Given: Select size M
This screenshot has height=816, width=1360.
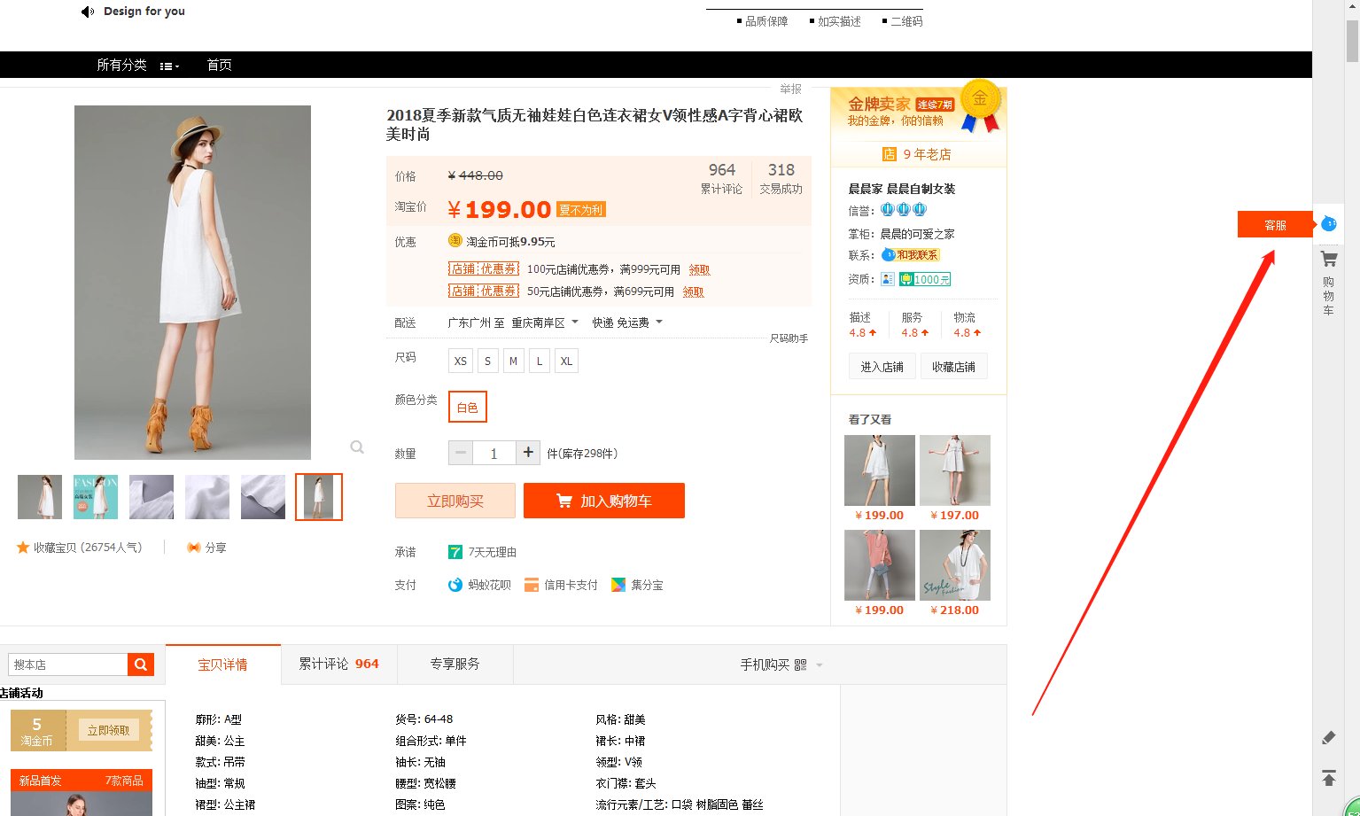Looking at the screenshot, I should click(513, 361).
